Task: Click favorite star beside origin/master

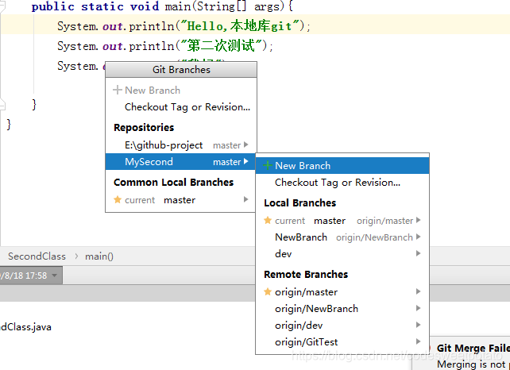Action: [x=268, y=291]
